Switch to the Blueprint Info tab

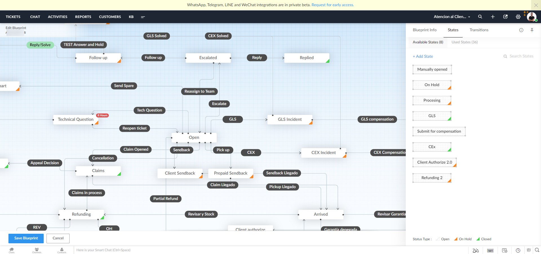(425, 30)
